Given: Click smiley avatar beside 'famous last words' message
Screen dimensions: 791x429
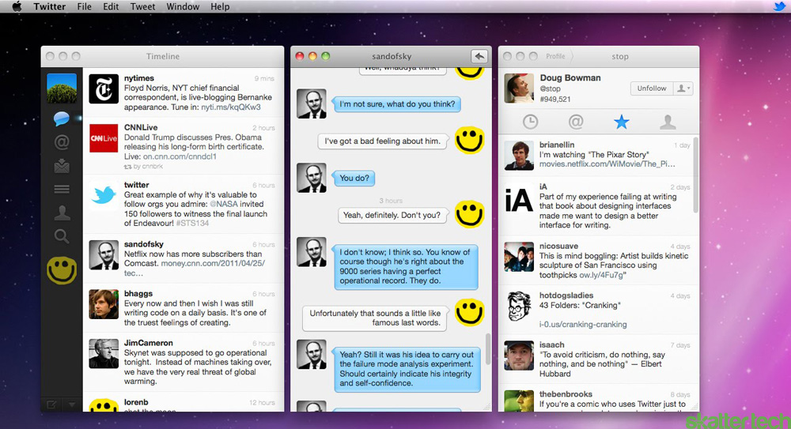Looking at the screenshot, I should [469, 312].
